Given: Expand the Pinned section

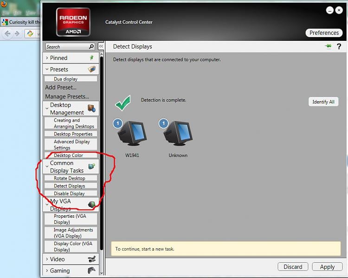Looking at the screenshot, I should (47, 58).
